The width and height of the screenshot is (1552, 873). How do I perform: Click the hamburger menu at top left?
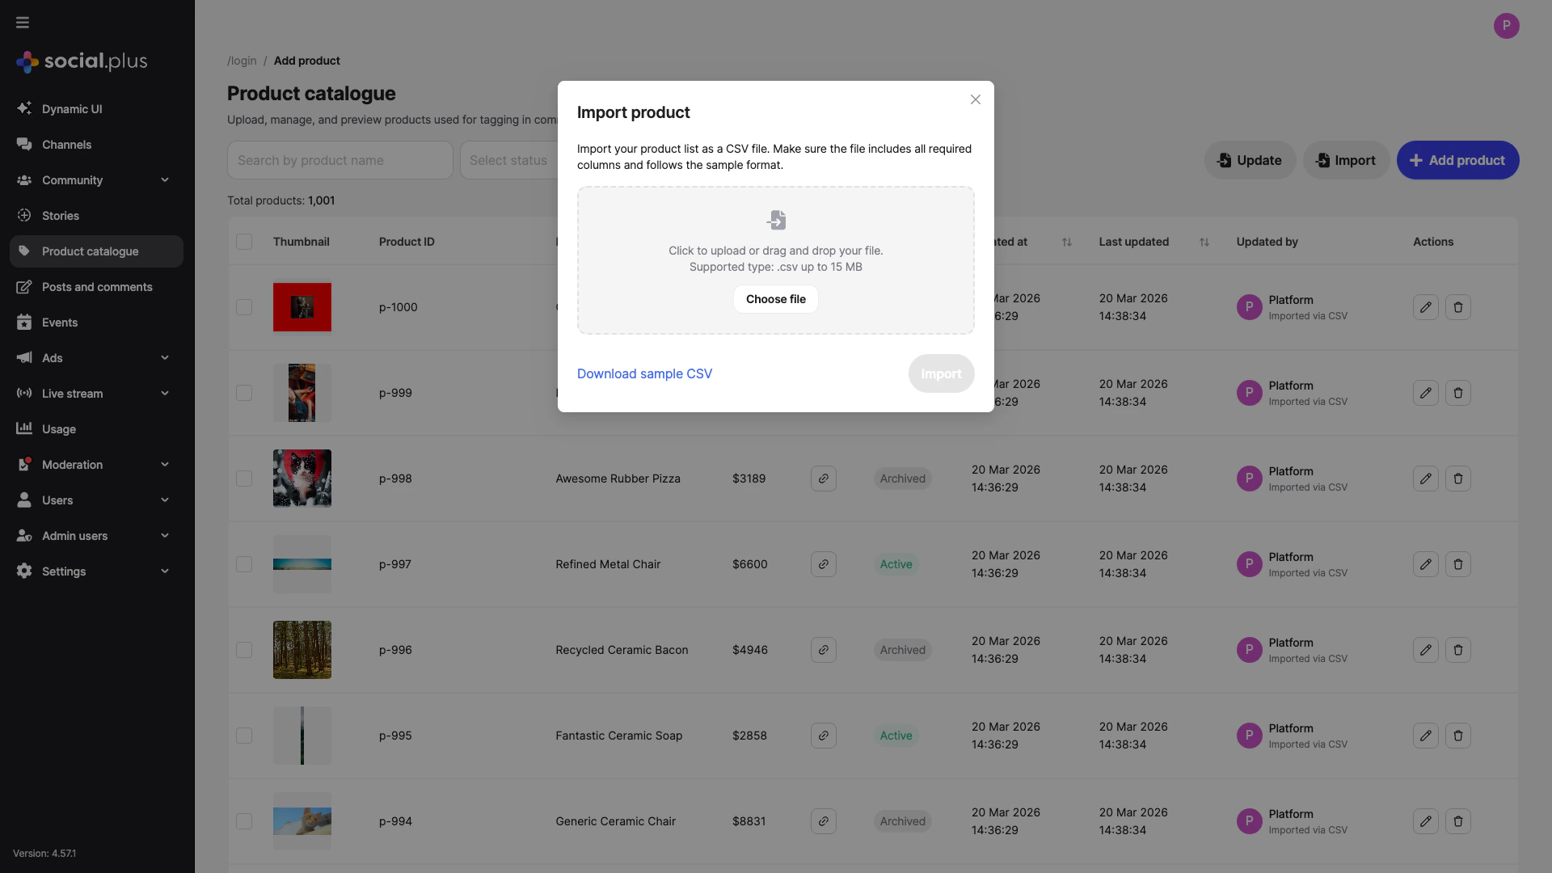point(22,23)
